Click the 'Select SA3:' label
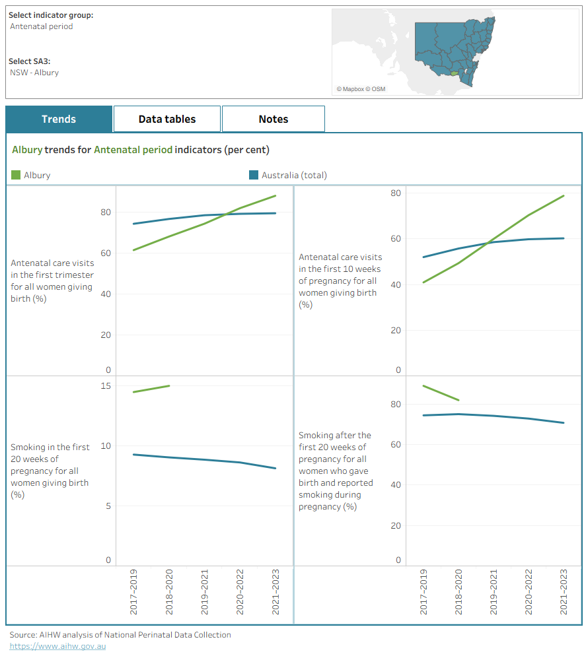Viewport: 588px width, 660px height. [30, 61]
